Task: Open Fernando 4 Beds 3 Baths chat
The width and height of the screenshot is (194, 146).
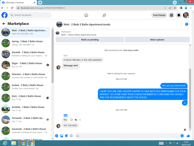Action: (25, 120)
